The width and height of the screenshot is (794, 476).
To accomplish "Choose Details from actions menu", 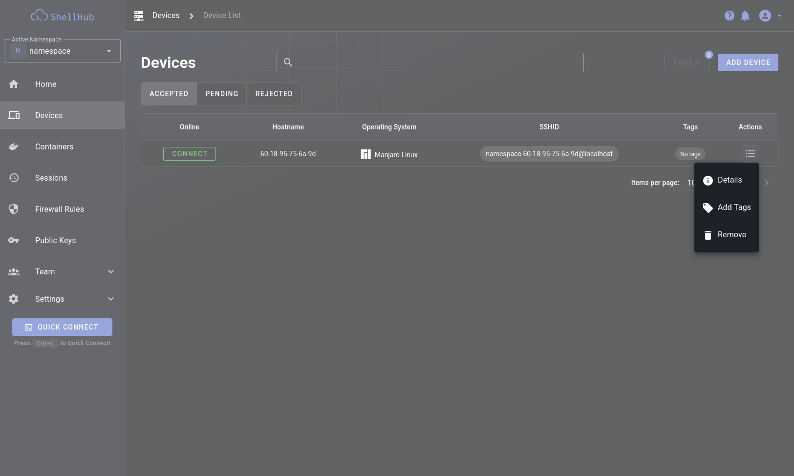I will pyautogui.click(x=727, y=180).
